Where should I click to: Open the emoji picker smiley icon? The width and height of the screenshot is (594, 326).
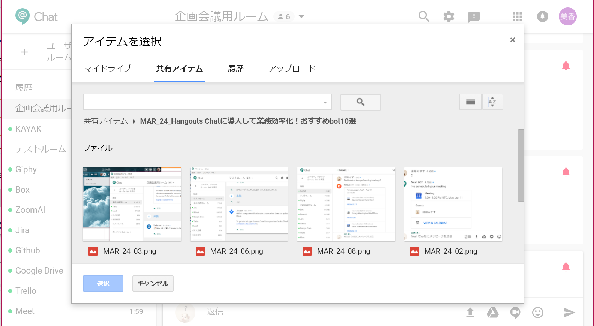537,312
